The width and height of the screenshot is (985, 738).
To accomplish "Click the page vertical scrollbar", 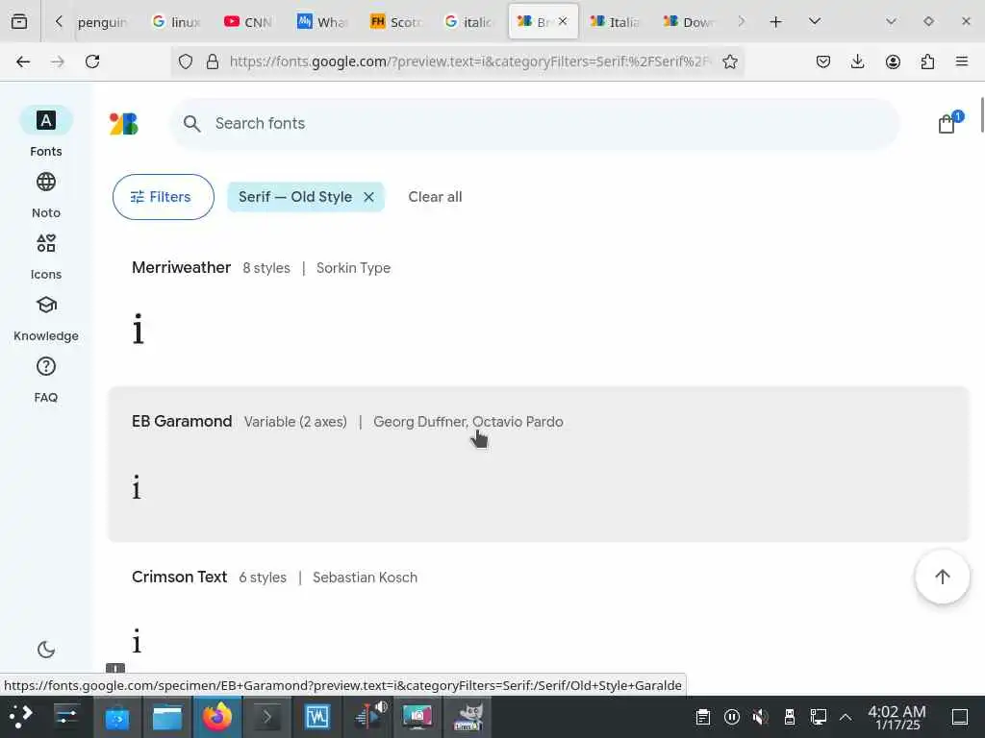I will click(x=982, y=114).
